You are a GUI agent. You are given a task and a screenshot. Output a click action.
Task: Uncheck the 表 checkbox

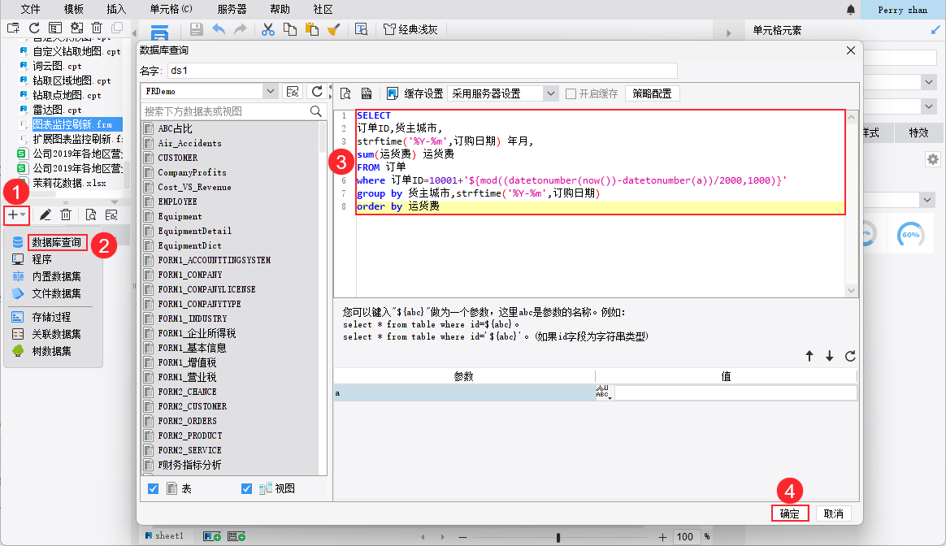(x=154, y=488)
